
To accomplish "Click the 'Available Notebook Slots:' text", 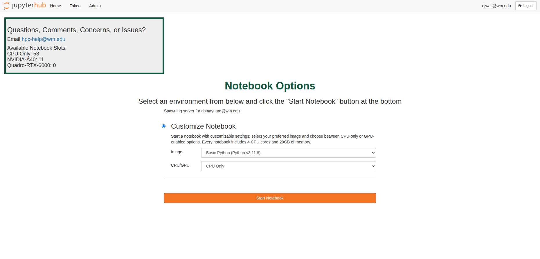I will (x=37, y=48).
